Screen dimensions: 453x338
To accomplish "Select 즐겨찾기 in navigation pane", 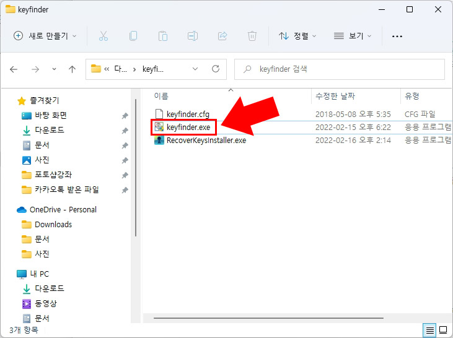I will (44, 100).
